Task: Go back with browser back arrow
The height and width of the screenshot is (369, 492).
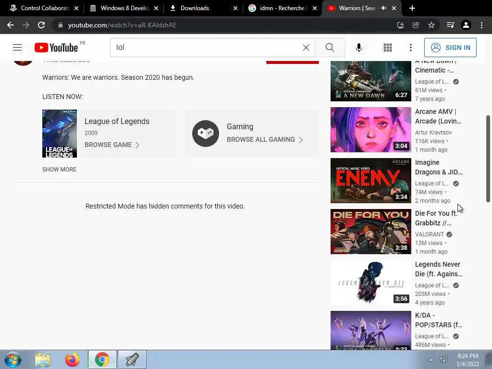Action: point(11,25)
